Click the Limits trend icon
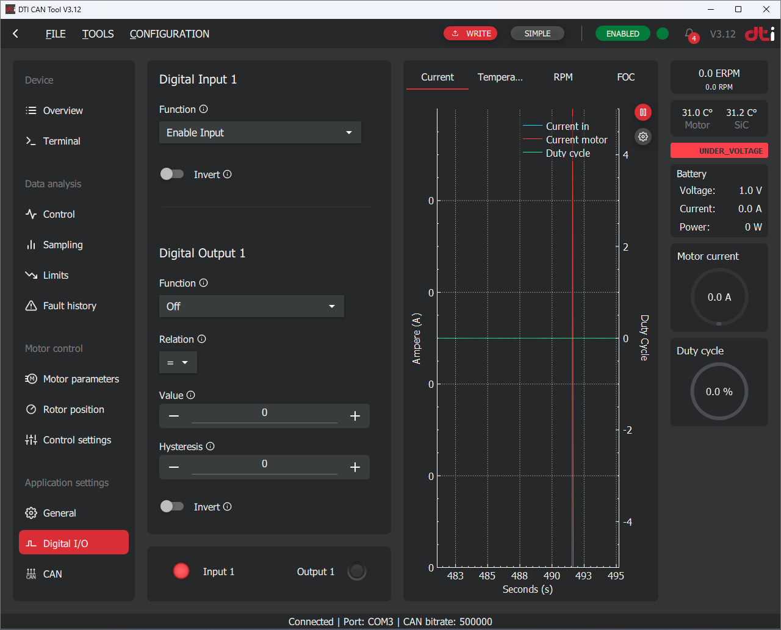This screenshot has height=630, width=781. point(31,275)
